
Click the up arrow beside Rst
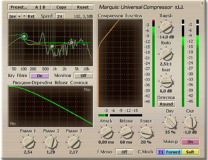coord(24,16)
